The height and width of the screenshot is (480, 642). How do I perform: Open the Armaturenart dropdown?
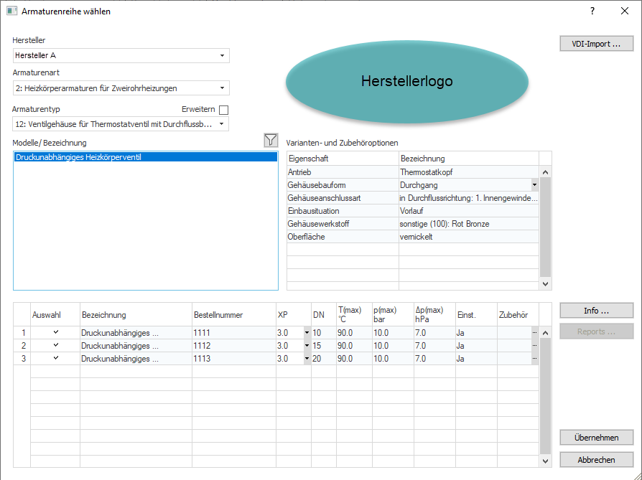click(x=222, y=88)
